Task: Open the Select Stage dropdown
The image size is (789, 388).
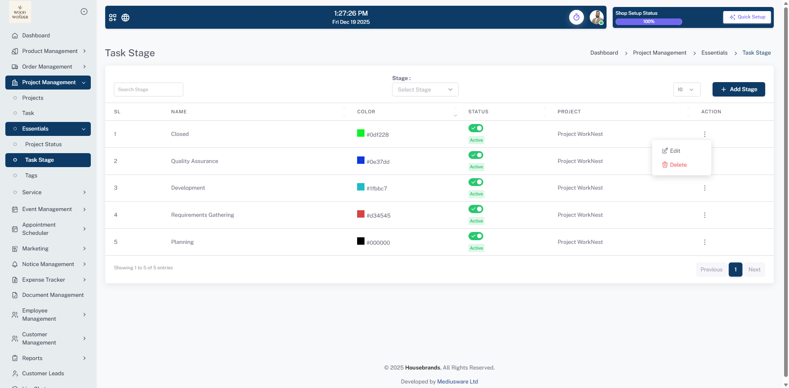Action: (x=425, y=90)
